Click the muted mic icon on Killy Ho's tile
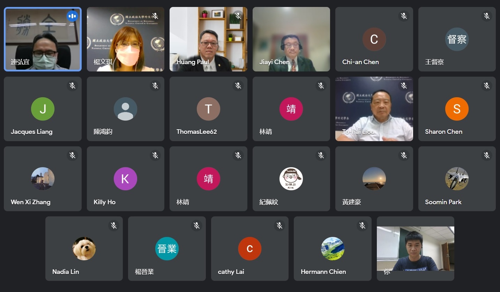The image size is (500, 292). [155, 155]
